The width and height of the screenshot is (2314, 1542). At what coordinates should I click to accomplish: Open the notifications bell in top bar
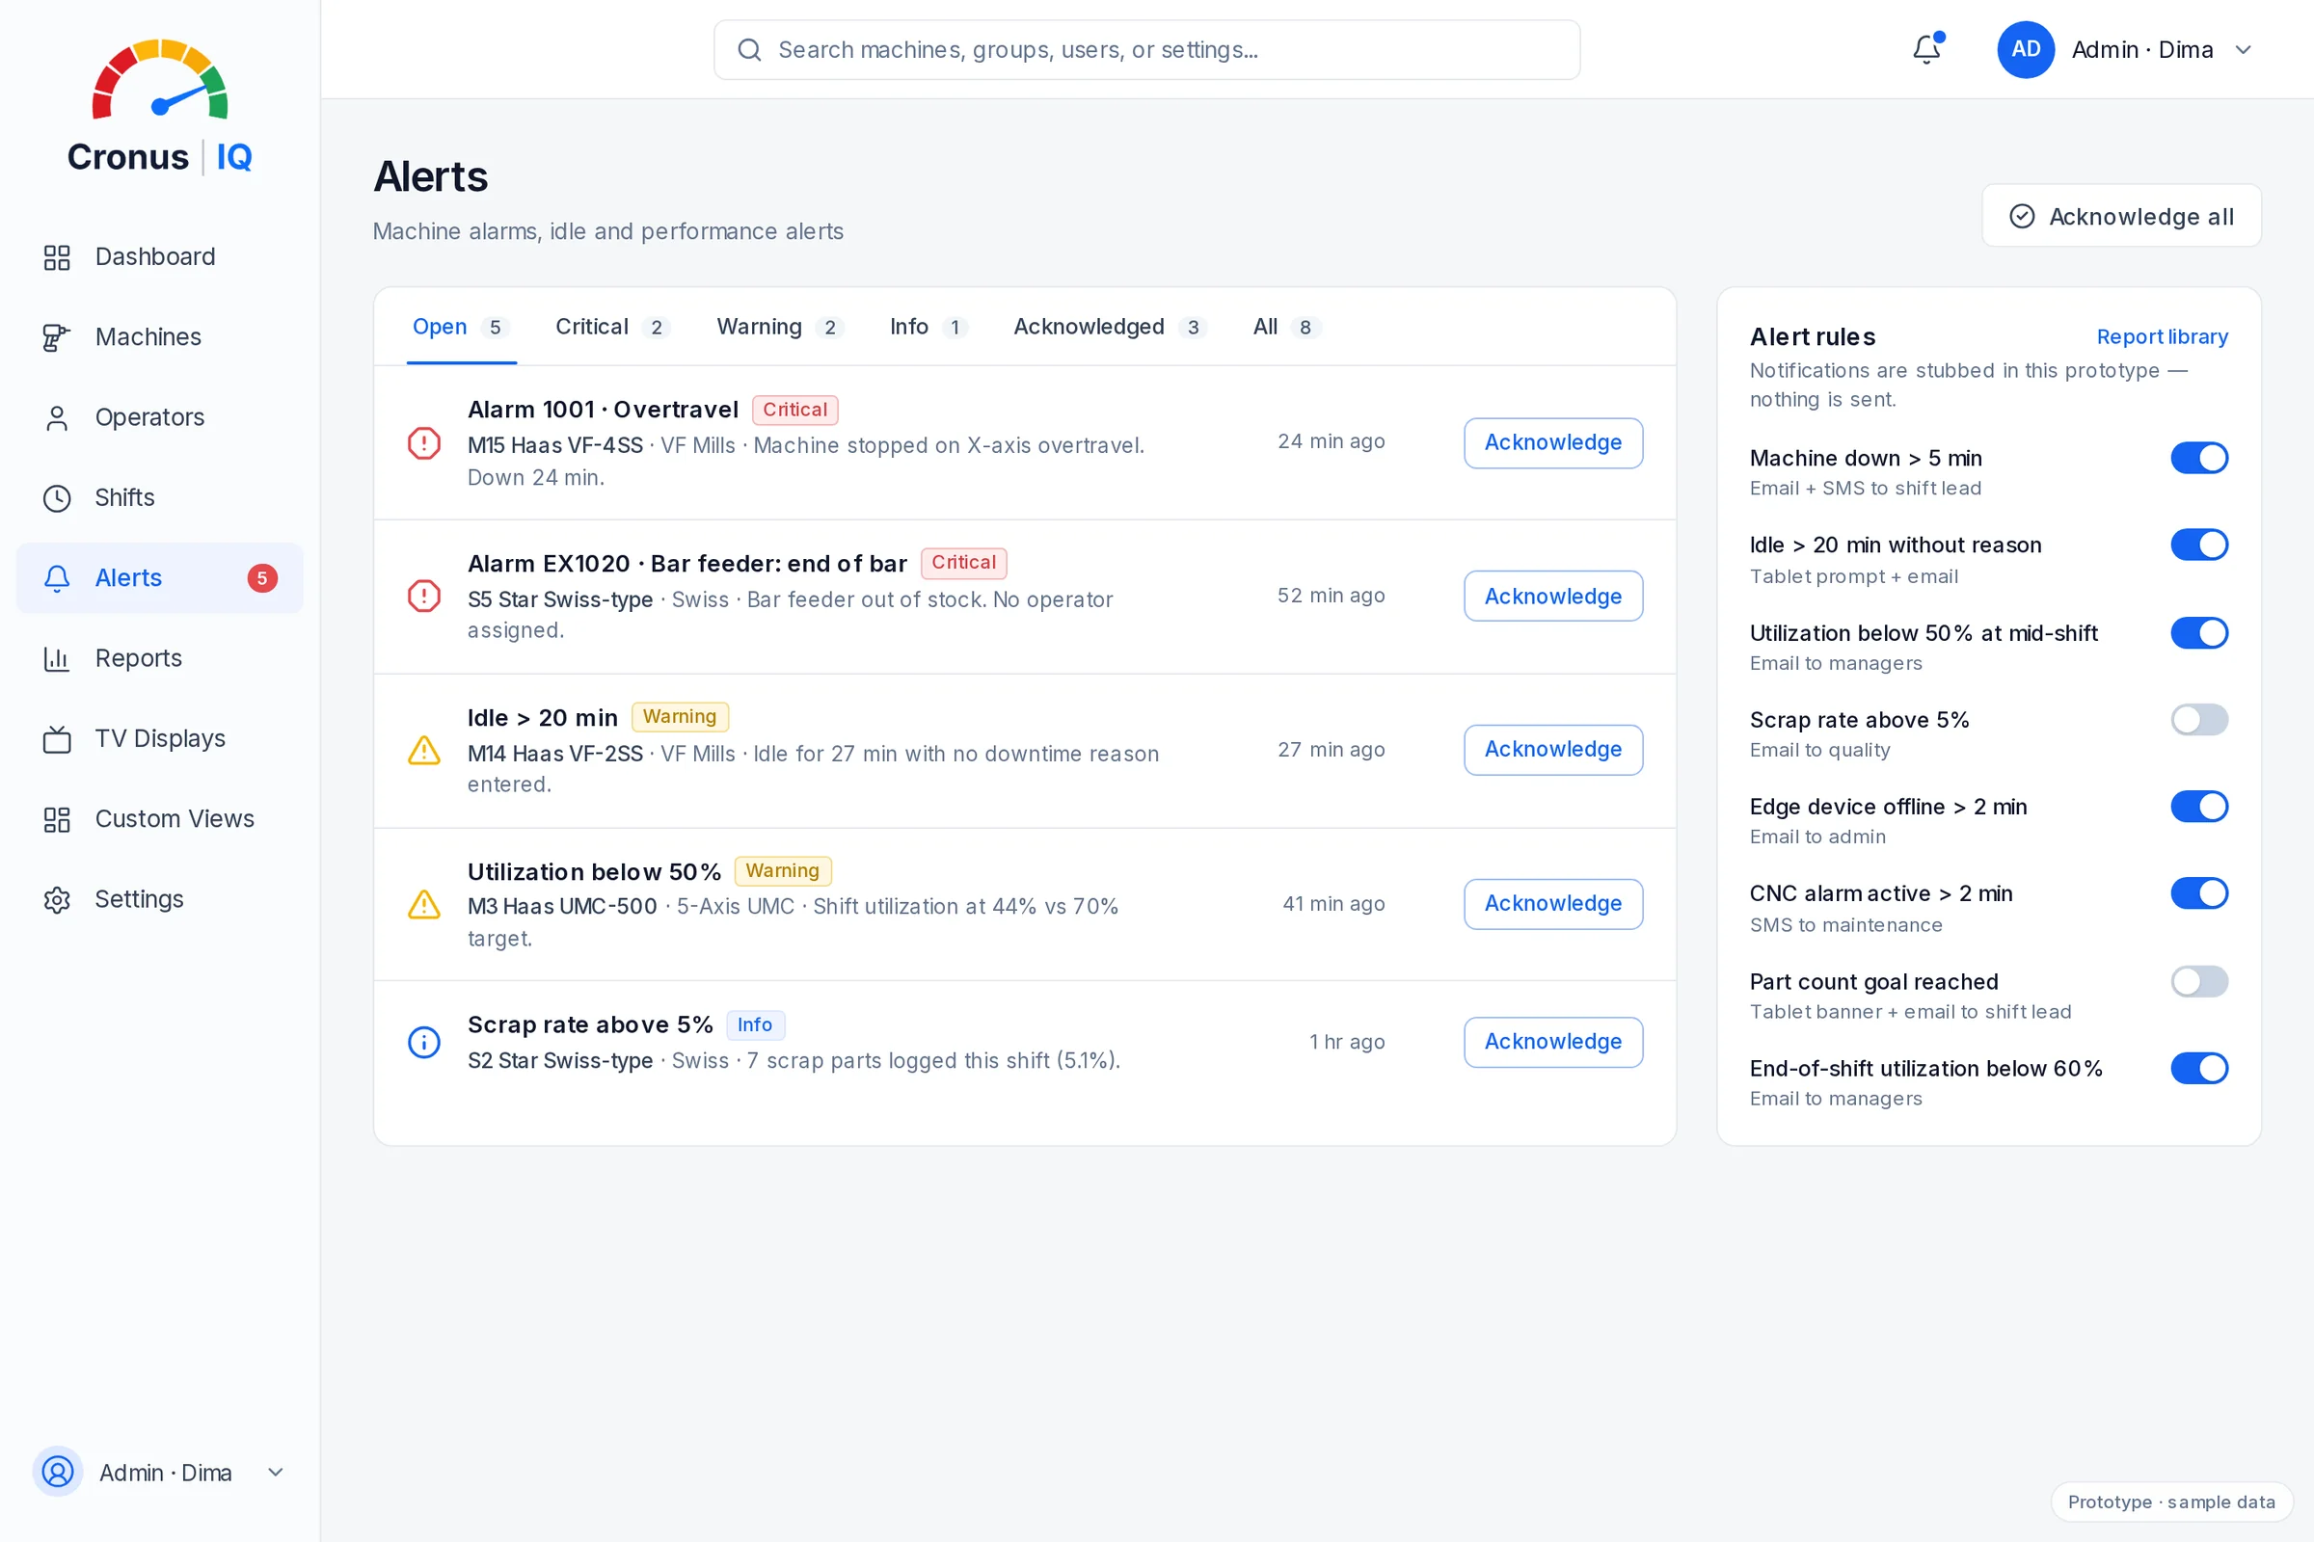pos(1926,49)
